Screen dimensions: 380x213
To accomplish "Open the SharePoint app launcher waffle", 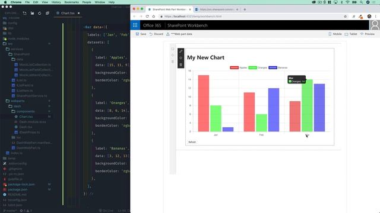I will [x=135, y=25].
